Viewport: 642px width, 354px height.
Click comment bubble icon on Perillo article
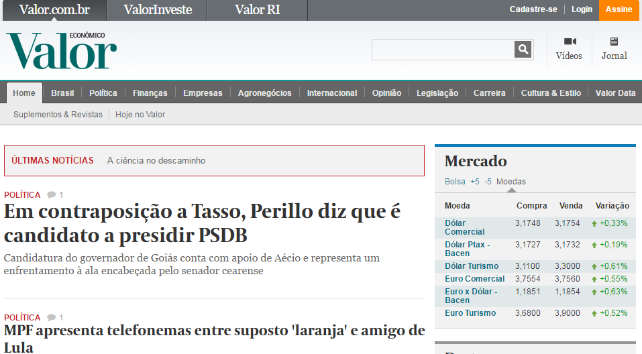click(x=52, y=195)
